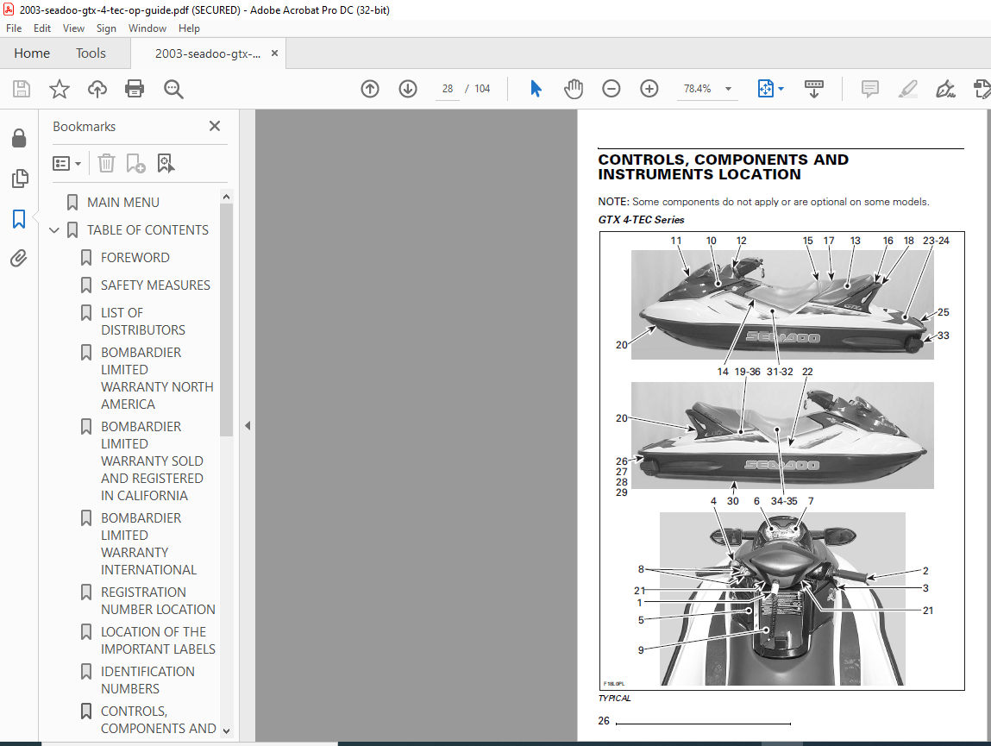Click the Save file icon
Viewport: 991px width, 746px height.
point(22,89)
